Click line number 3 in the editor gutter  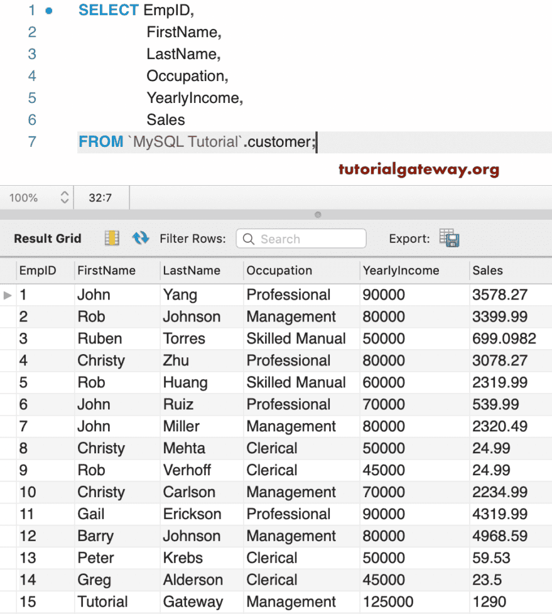coord(32,54)
